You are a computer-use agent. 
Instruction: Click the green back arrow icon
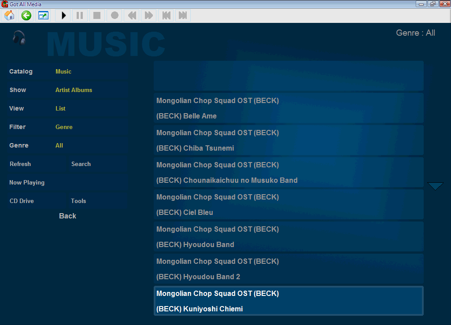(x=26, y=15)
